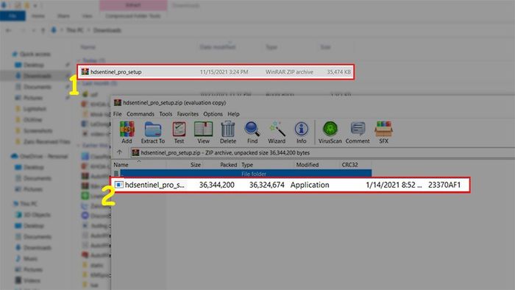The width and height of the screenshot is (515, 290).
Task: Select Zalo Received Files in sidebar
Action: point(47,141)
